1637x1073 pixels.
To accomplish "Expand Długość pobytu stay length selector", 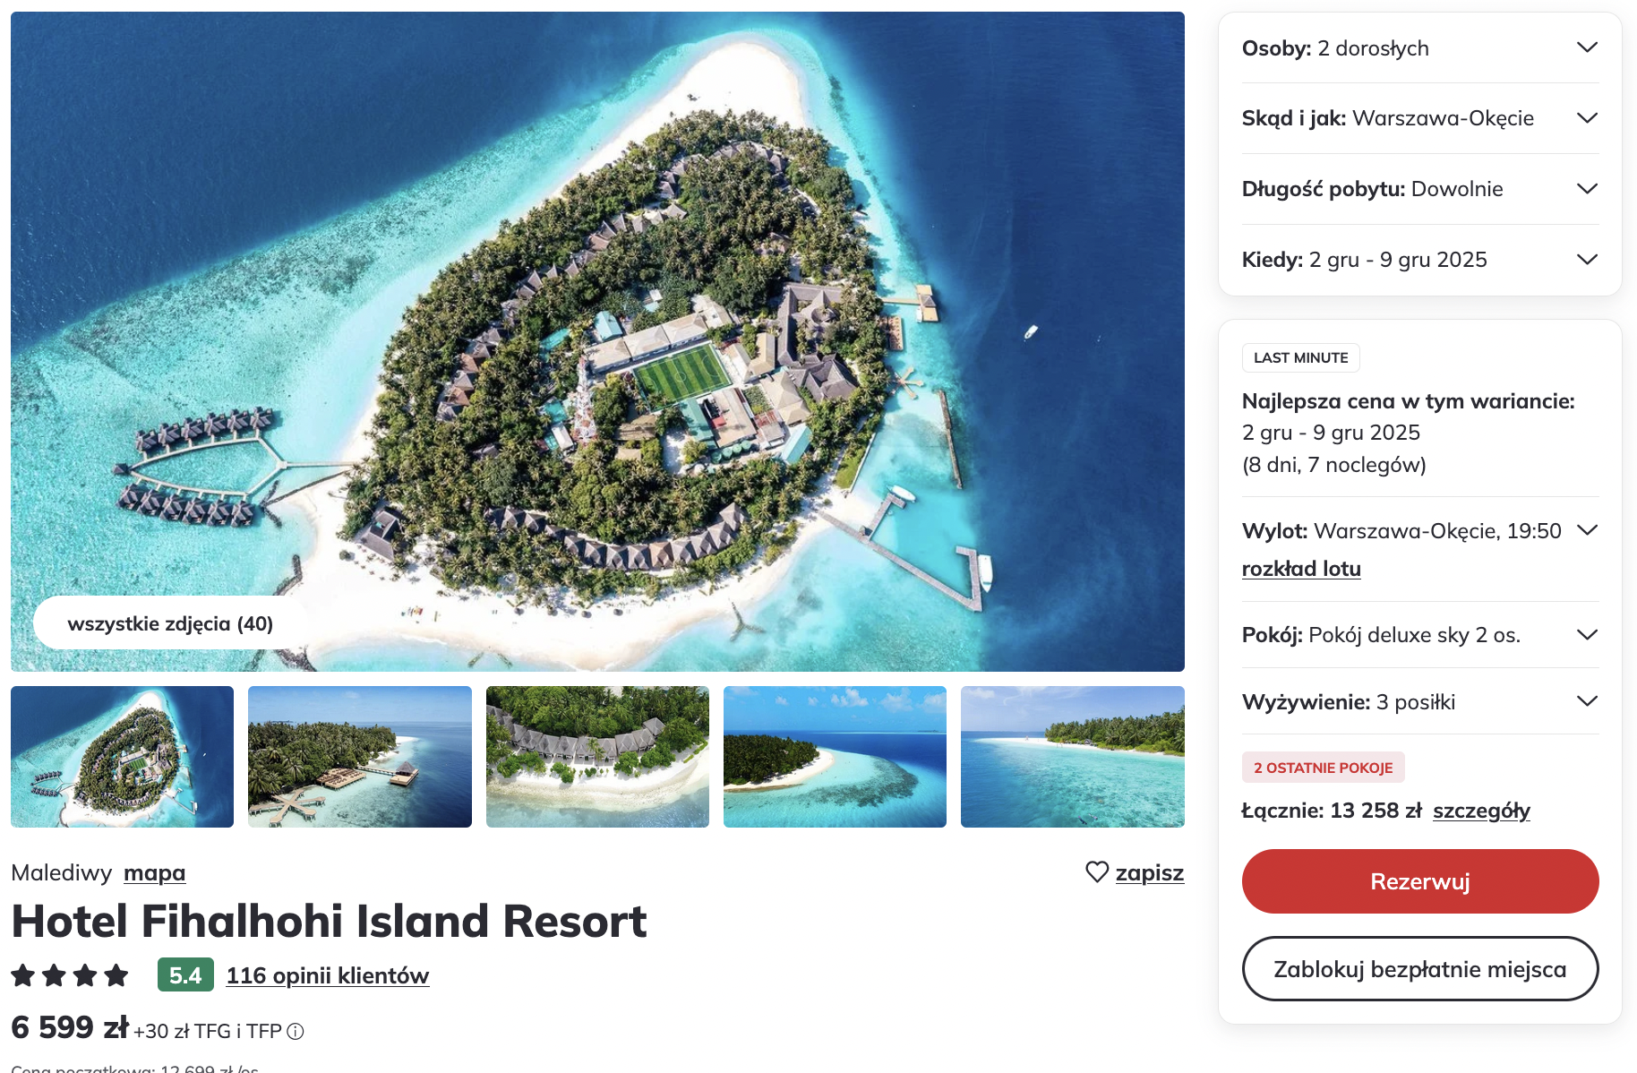I will (1587, 189).
